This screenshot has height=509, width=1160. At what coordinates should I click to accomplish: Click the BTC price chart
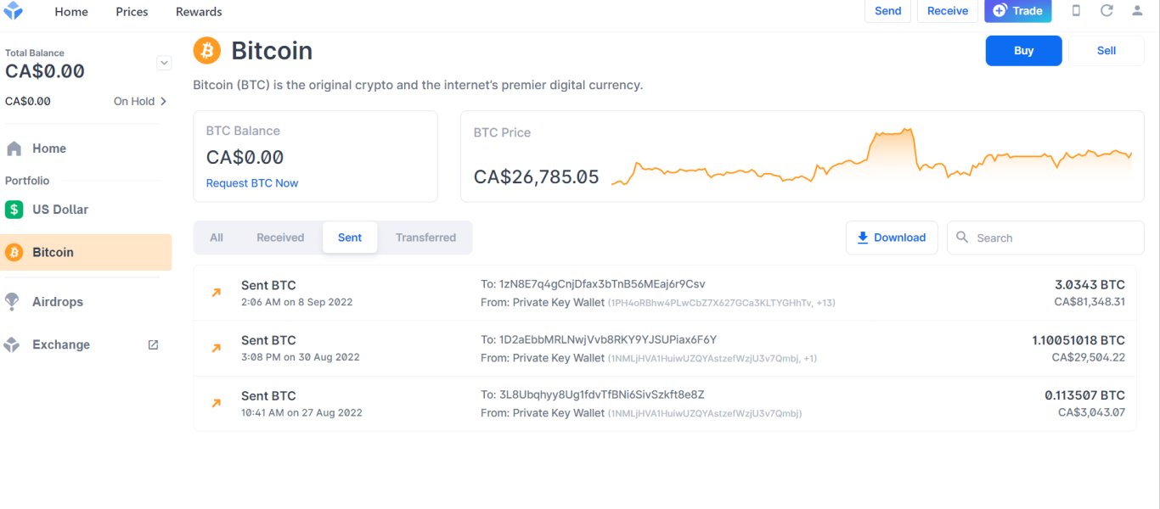871,157
